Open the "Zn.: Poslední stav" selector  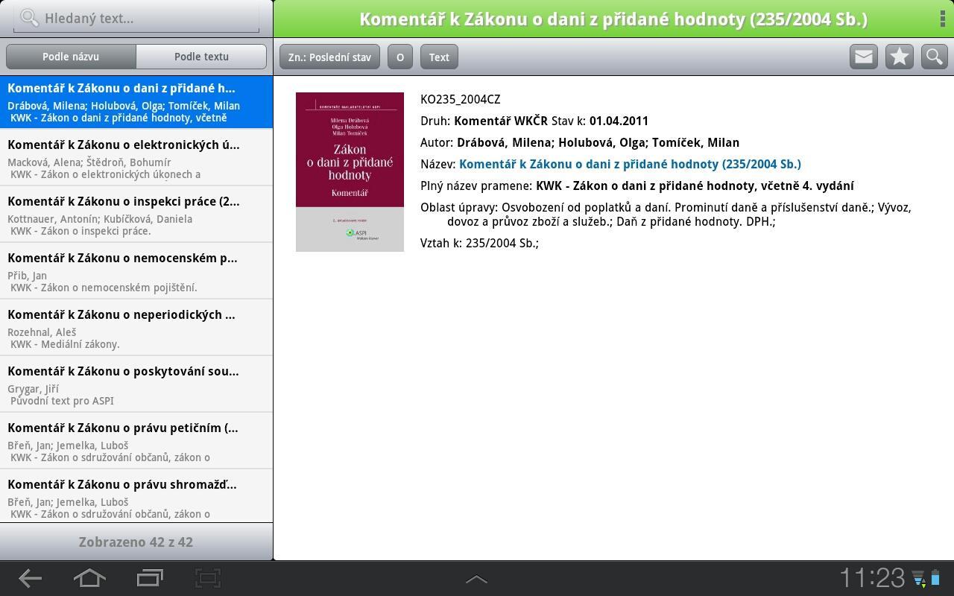tap(329, 57)
